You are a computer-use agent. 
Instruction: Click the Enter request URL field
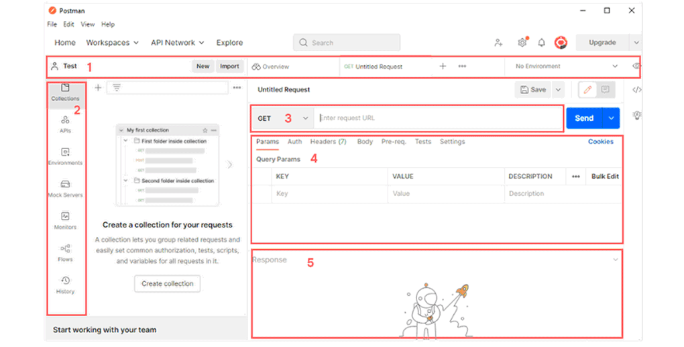point(436,118)
